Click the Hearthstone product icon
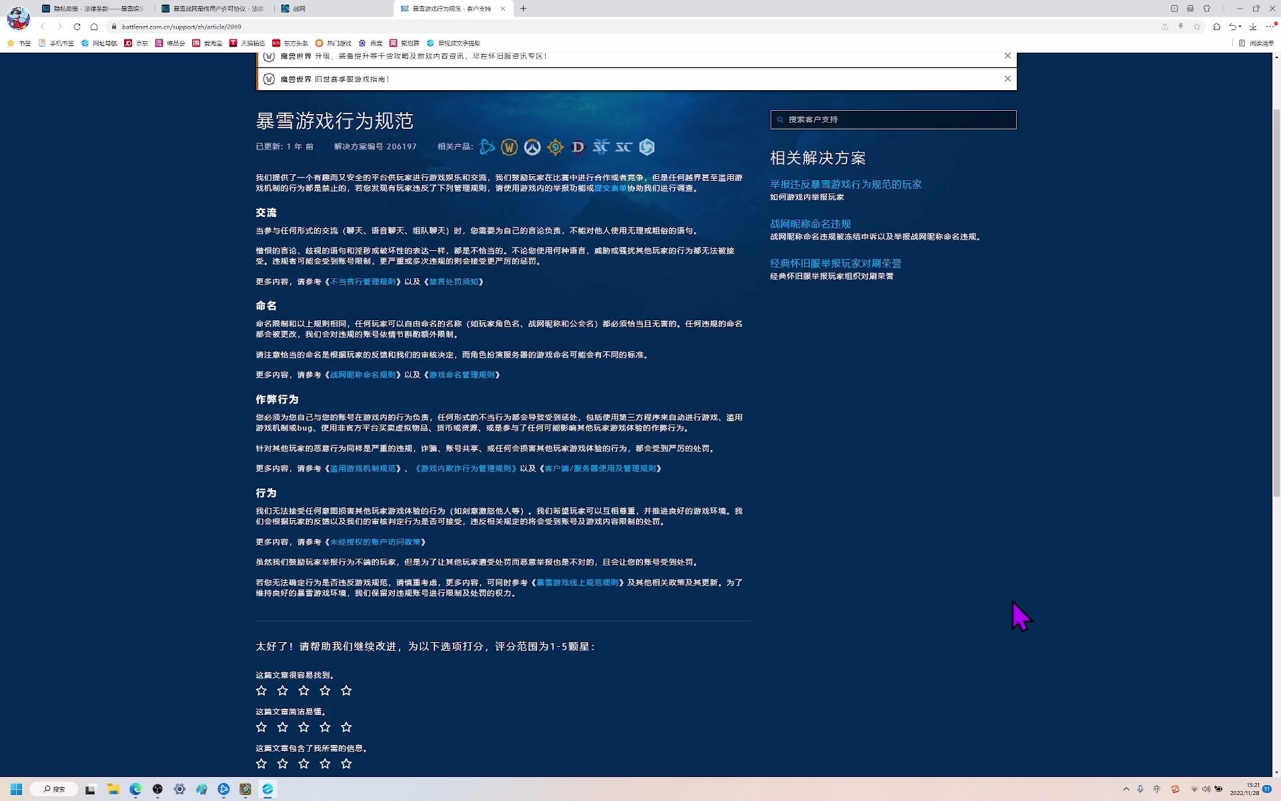Viewport: 1281px width, 801px height. pyautogui.click(x=555, y=147)
